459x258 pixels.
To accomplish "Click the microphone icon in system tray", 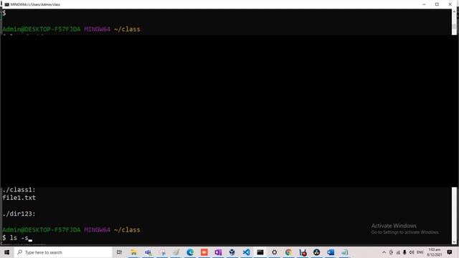I will pos(404,252).
